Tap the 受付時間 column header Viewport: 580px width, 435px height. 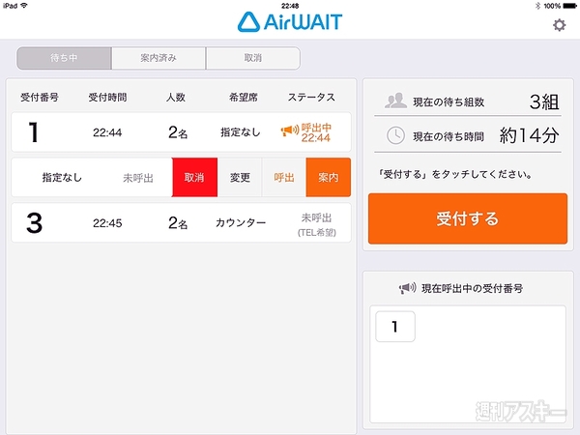point(107,98)
